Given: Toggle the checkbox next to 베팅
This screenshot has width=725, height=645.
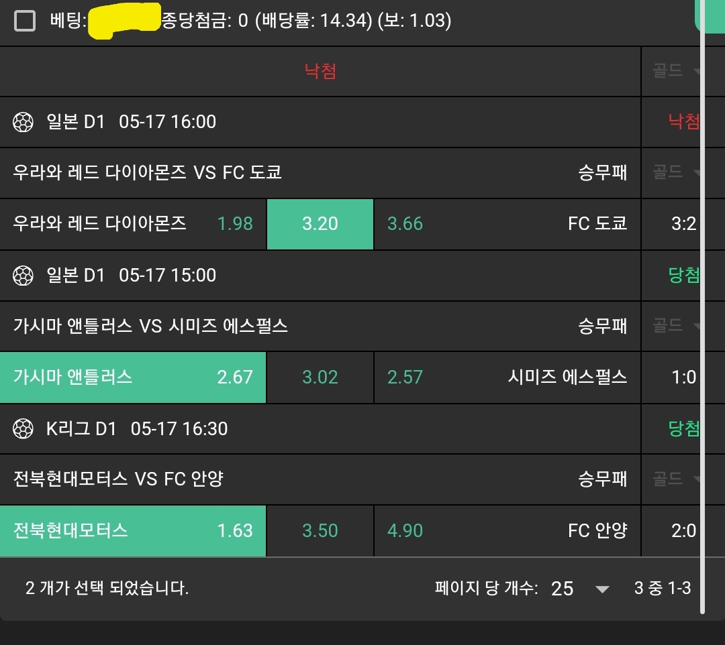Looking at the screenshot, I should click(25, 21).
